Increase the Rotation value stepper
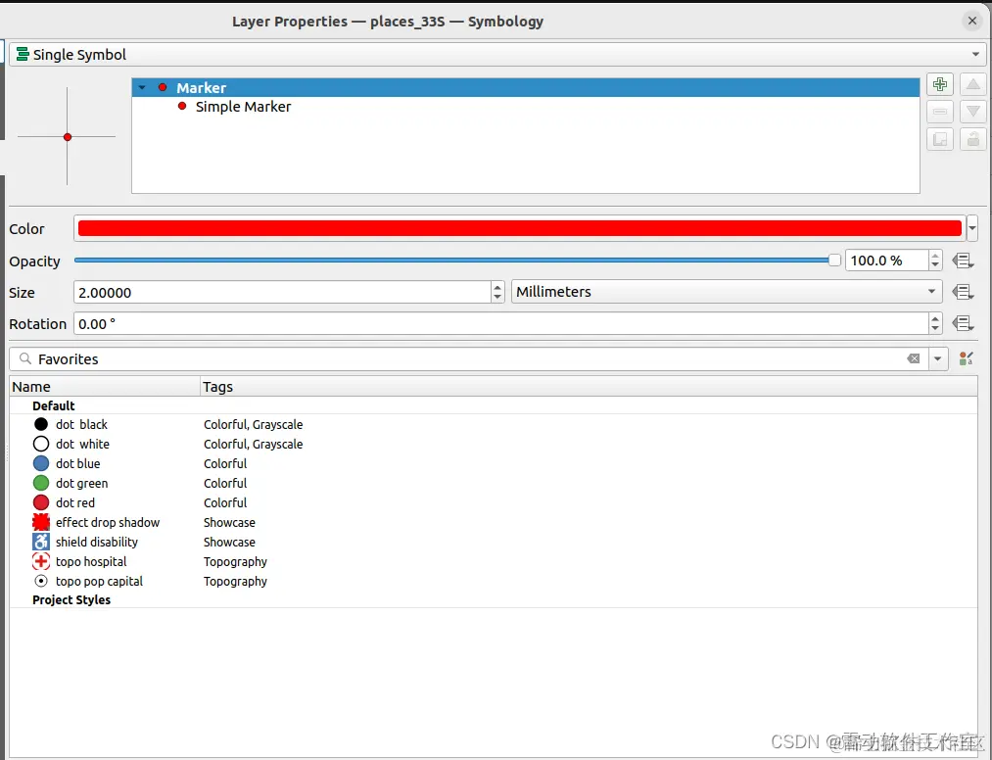The width and height of the screenshot is (992, 760). [935, 319]
